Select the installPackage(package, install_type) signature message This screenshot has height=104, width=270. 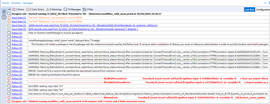(x=64, y=40)
